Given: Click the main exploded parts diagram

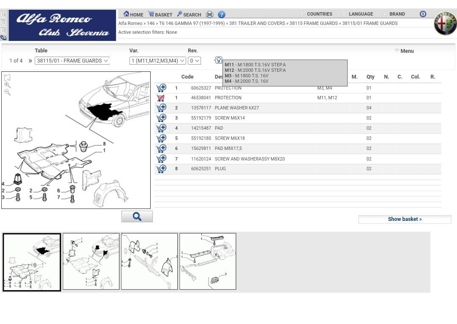Looking at the screenshot, I should 76,140.
